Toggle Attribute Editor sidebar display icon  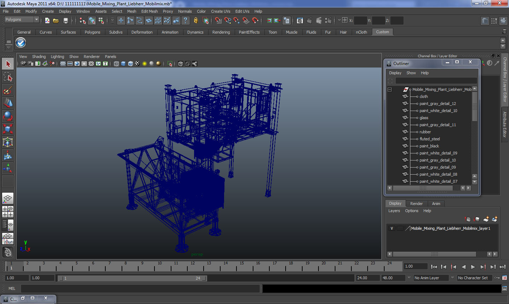tap(485, 21)
